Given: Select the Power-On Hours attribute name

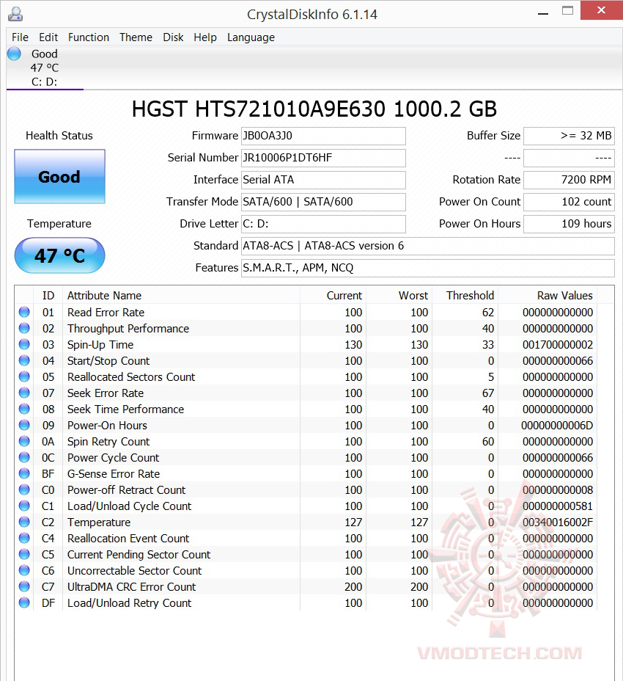Looking at the screenshot, I should click(x=107, y=425).
